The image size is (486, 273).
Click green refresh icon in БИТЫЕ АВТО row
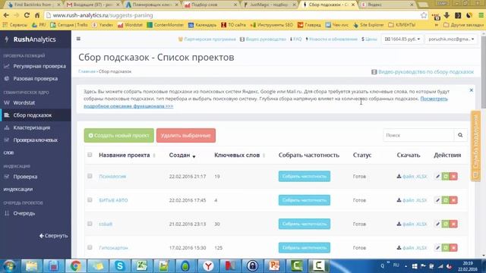pos(446,200)
